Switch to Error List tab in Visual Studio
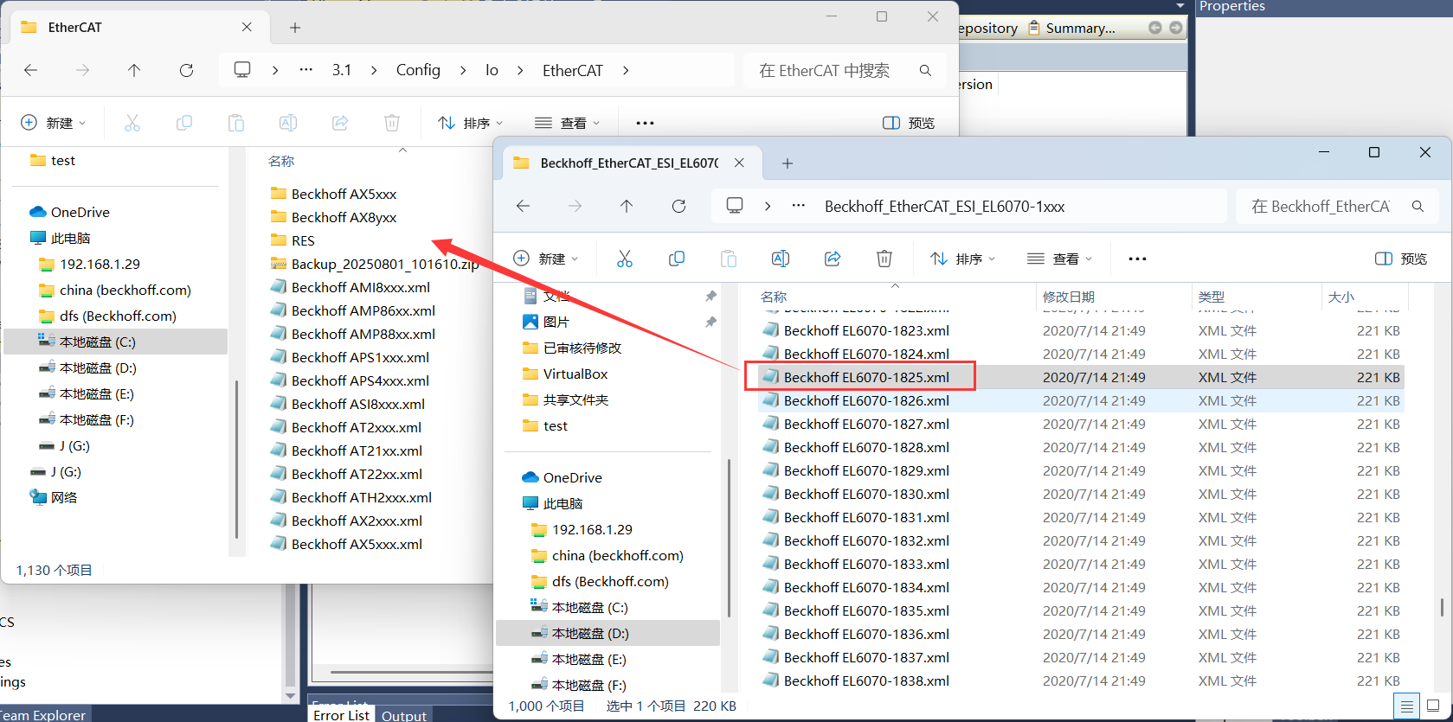This screenshot has width=1453, height=722. point(342,715)
